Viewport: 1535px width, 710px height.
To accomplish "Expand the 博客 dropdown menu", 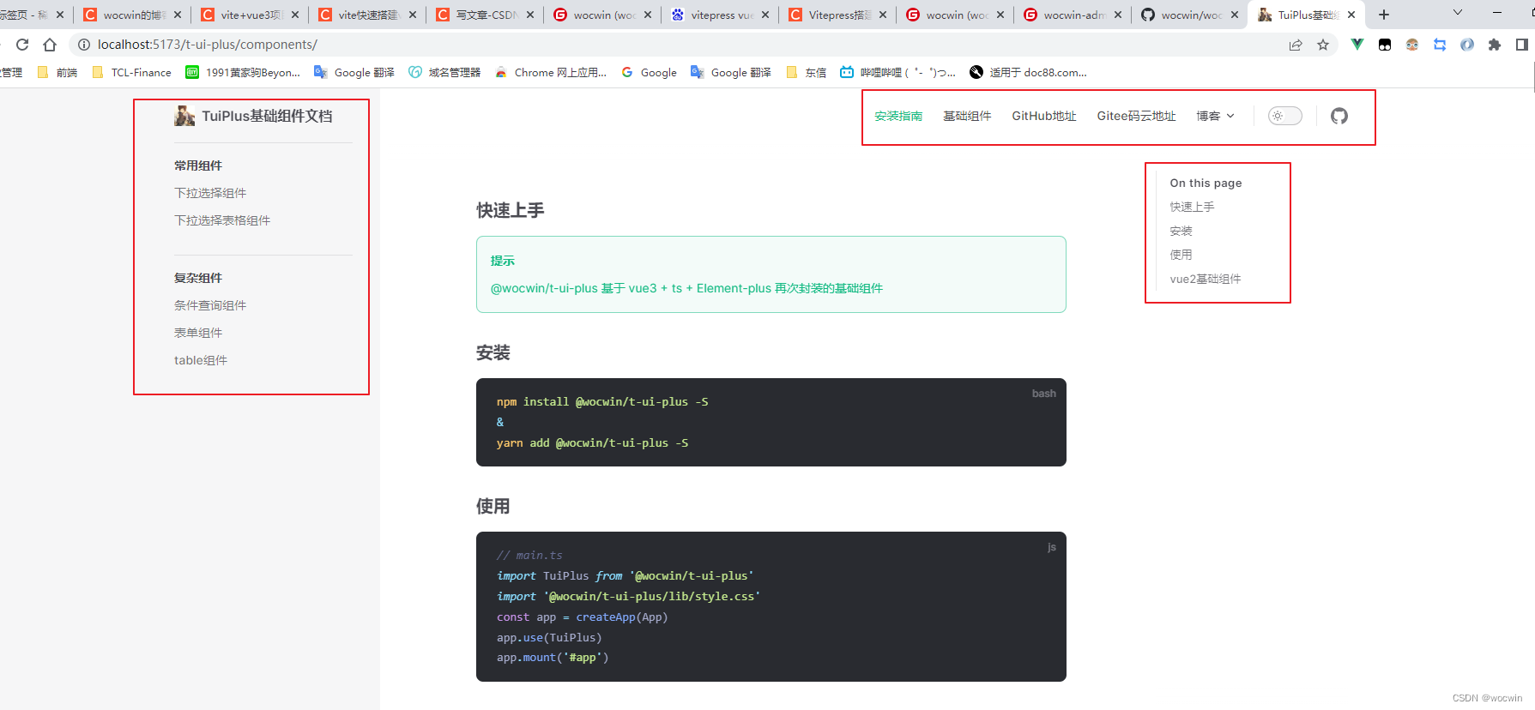I will coord(1215,116).
